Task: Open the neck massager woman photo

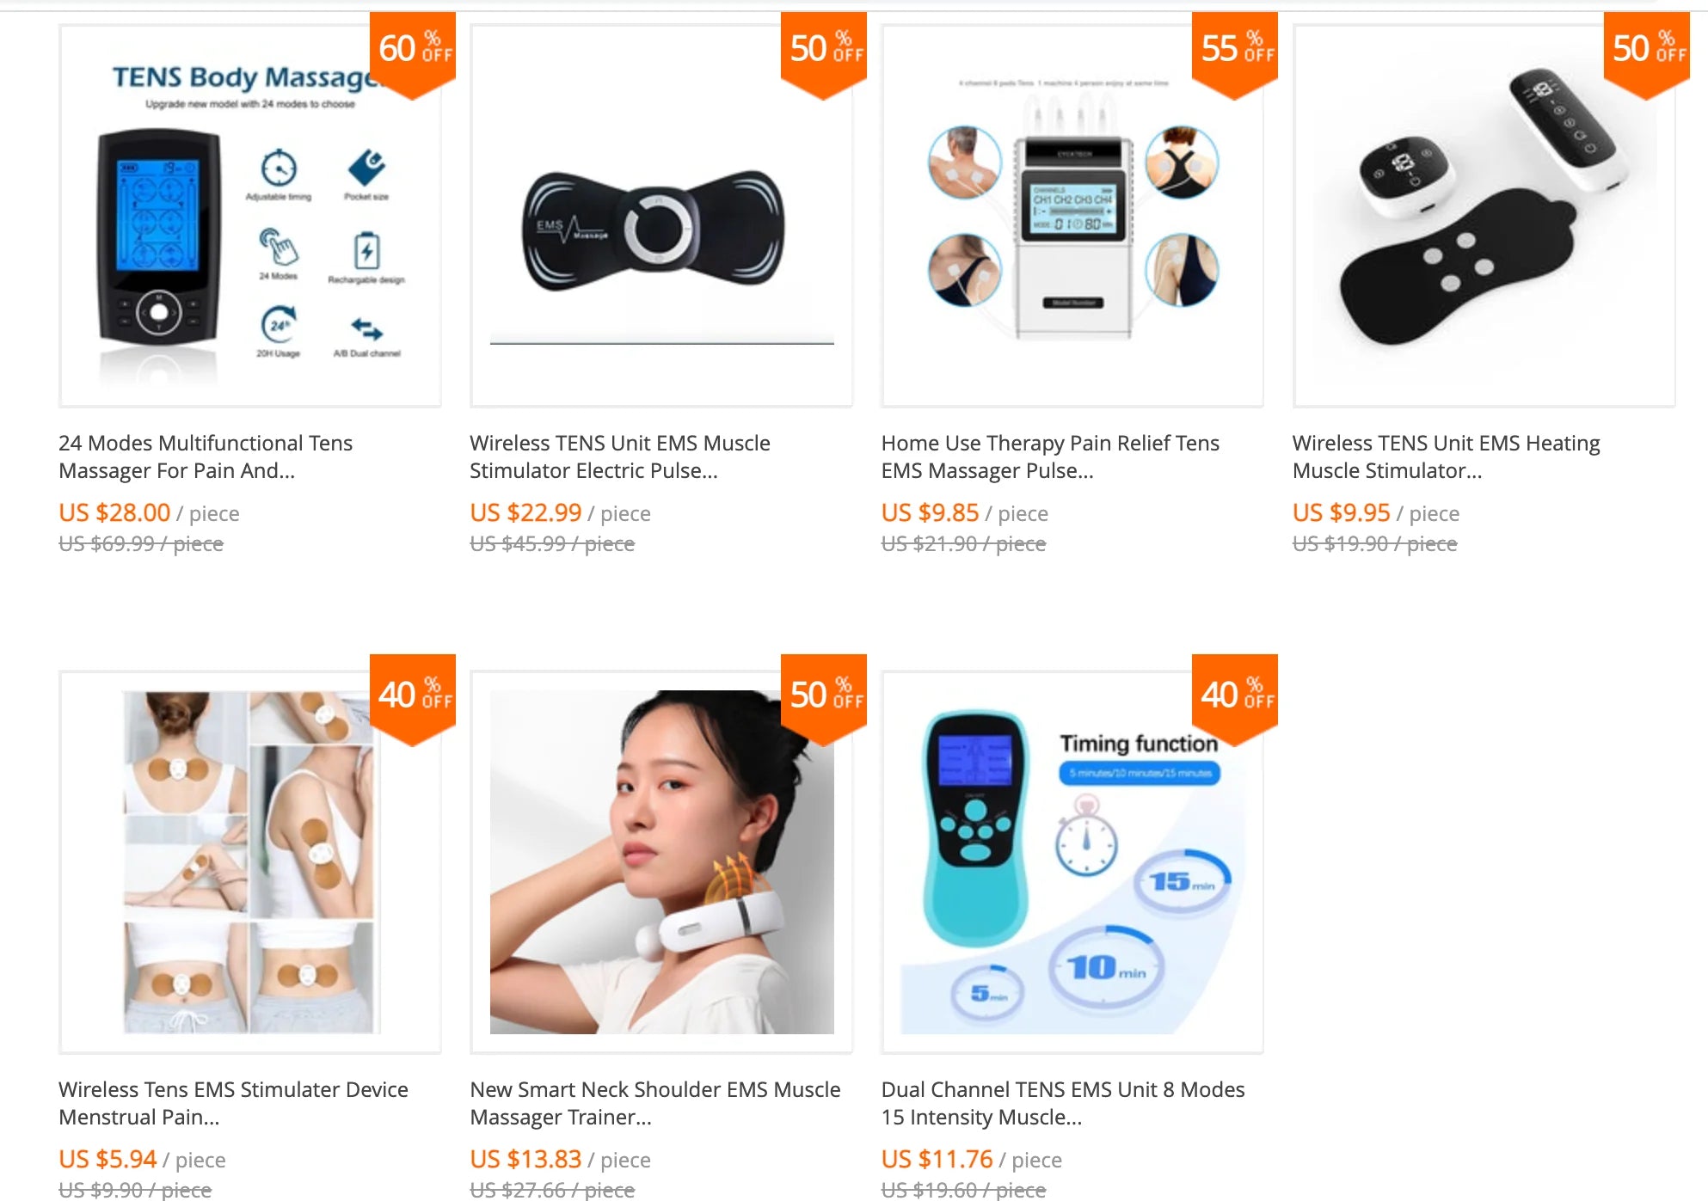Action: [x=661, y=862]
